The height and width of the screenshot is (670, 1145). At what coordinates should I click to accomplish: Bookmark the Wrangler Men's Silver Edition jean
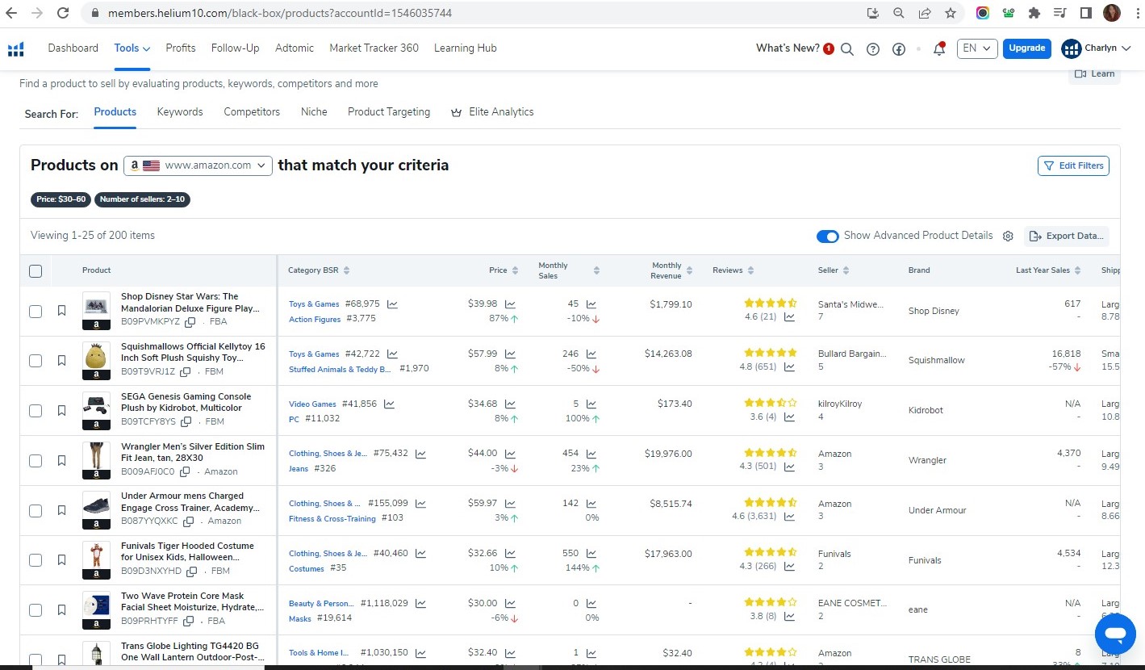61,461
